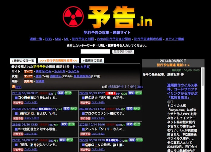Open the 犯行予告逮捕者名鑑 link
Screen dimensions: 211x152
148,39
